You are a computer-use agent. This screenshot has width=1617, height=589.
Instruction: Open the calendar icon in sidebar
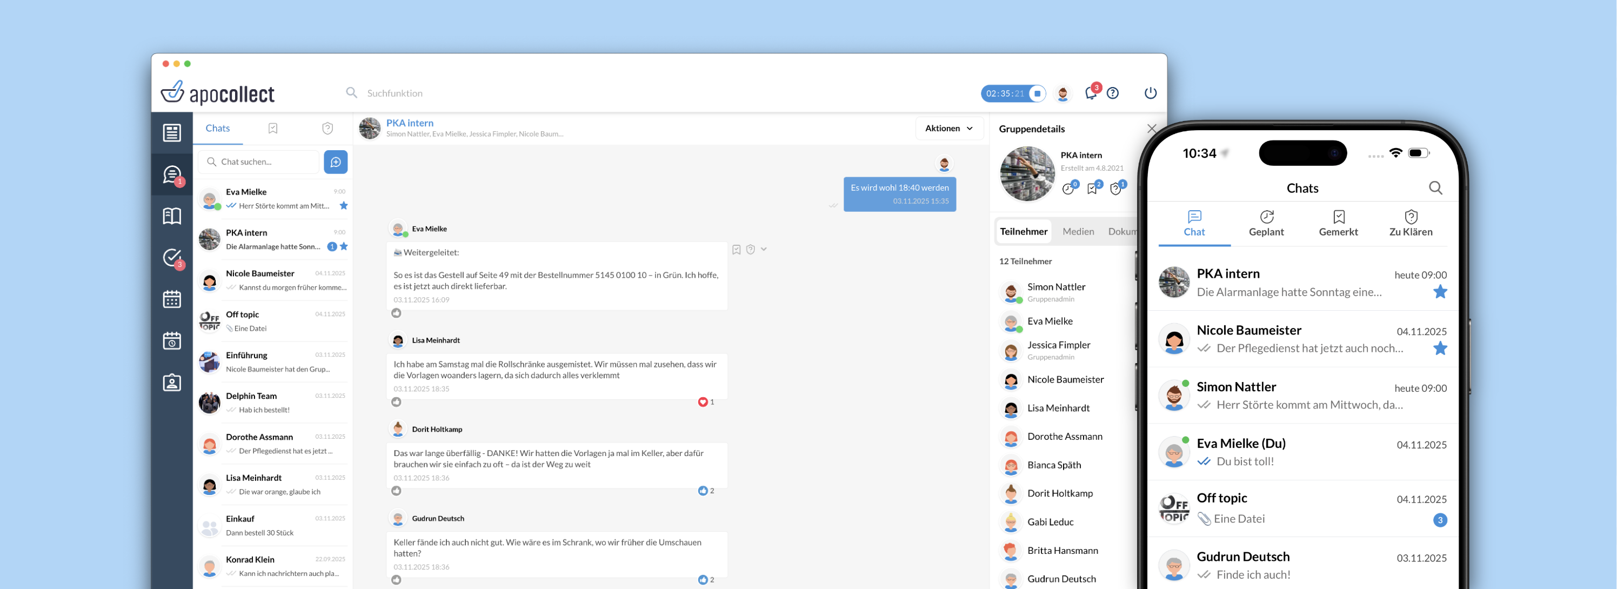(172, 299)
